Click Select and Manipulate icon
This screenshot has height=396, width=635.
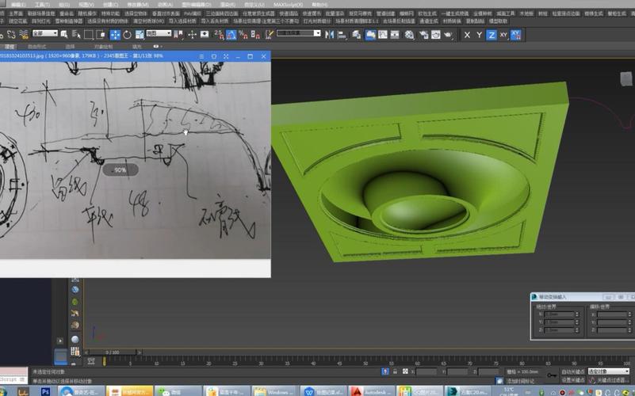click(x=192, y=35)
